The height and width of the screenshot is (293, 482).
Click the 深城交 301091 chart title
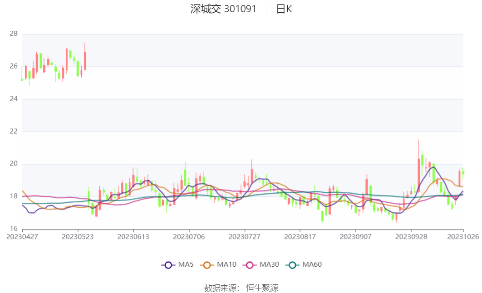(223, 9)
